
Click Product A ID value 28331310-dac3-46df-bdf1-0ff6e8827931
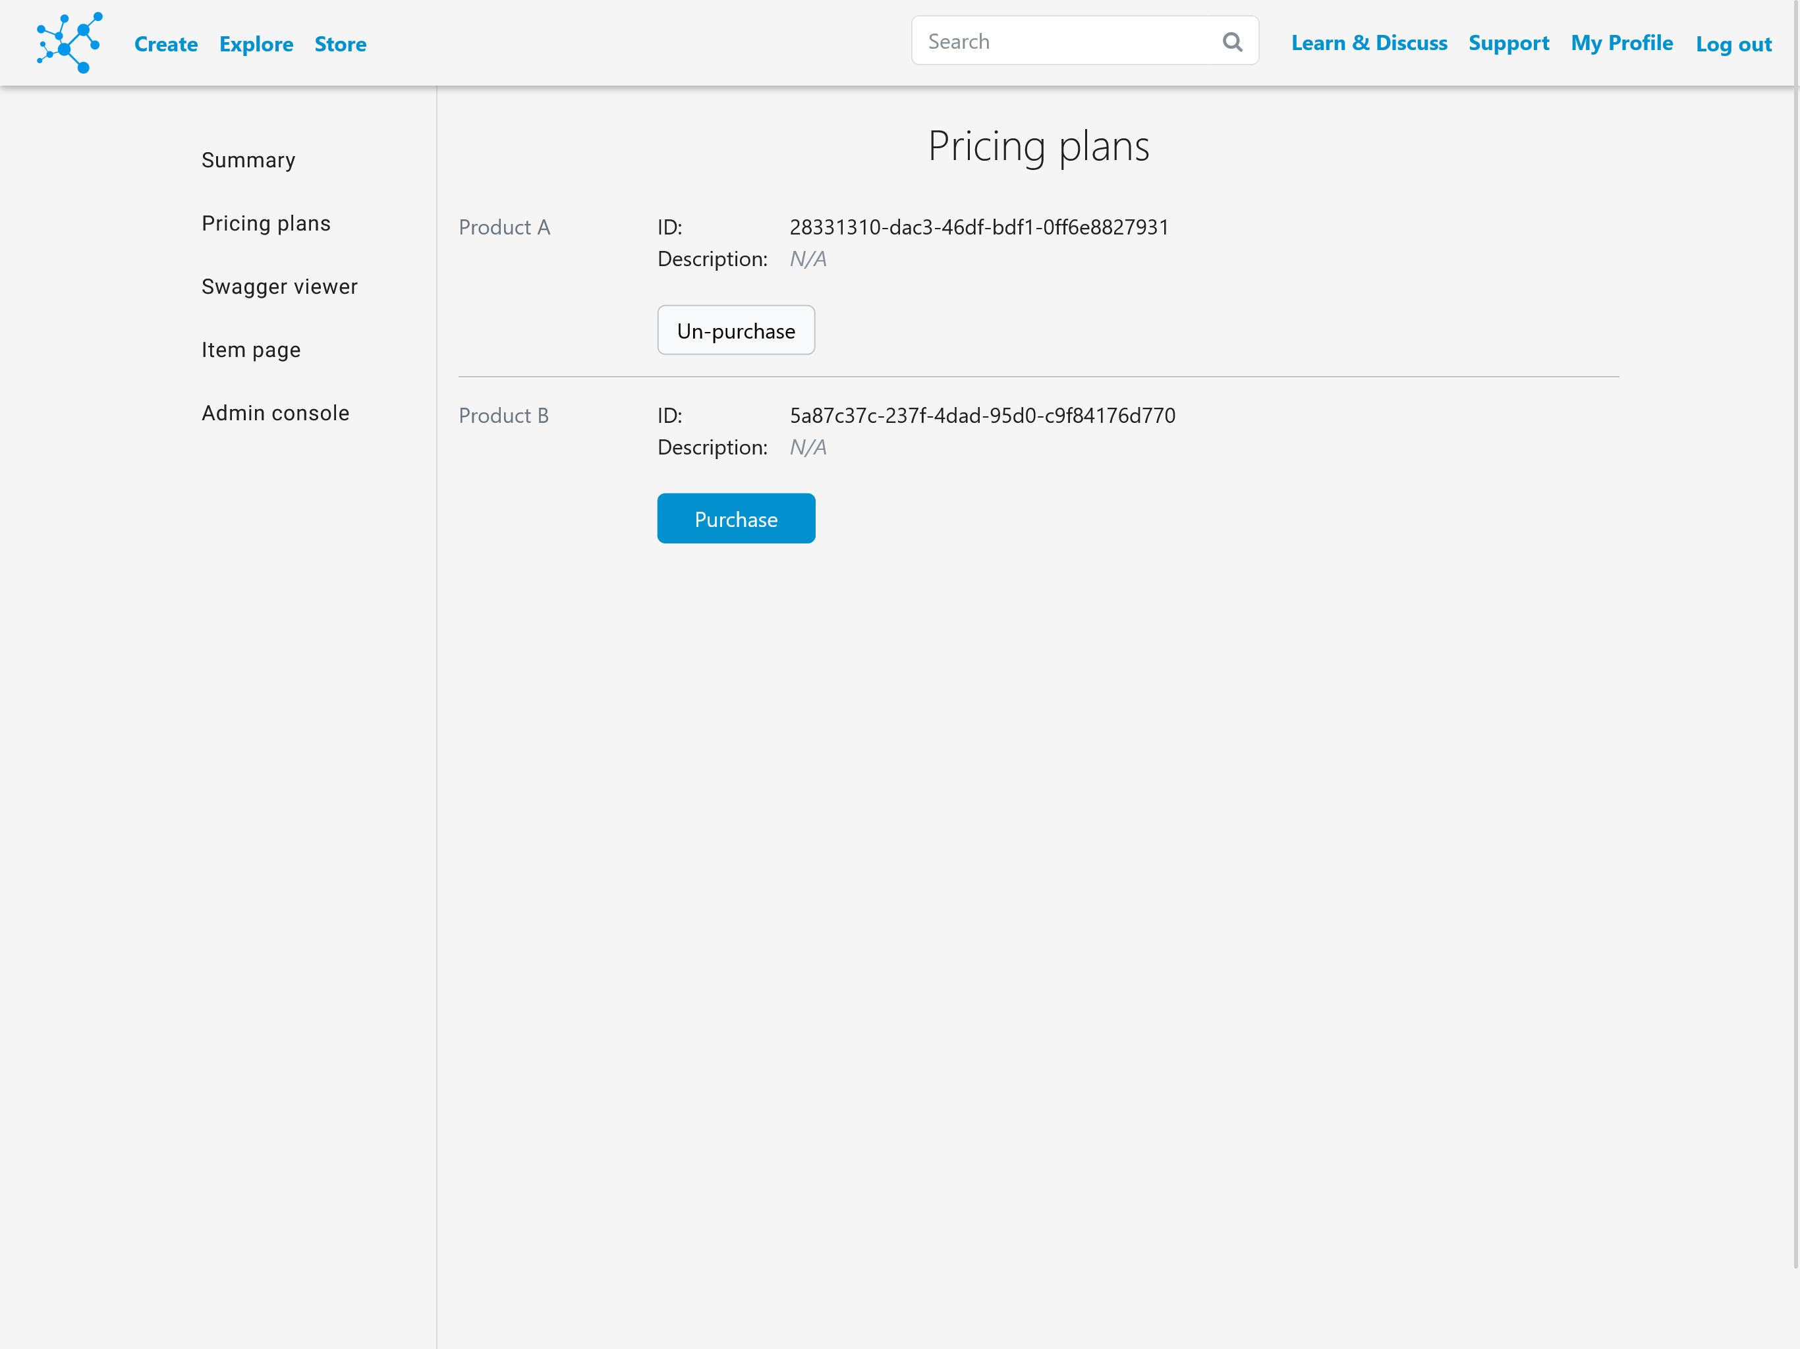tap(979, 227)
